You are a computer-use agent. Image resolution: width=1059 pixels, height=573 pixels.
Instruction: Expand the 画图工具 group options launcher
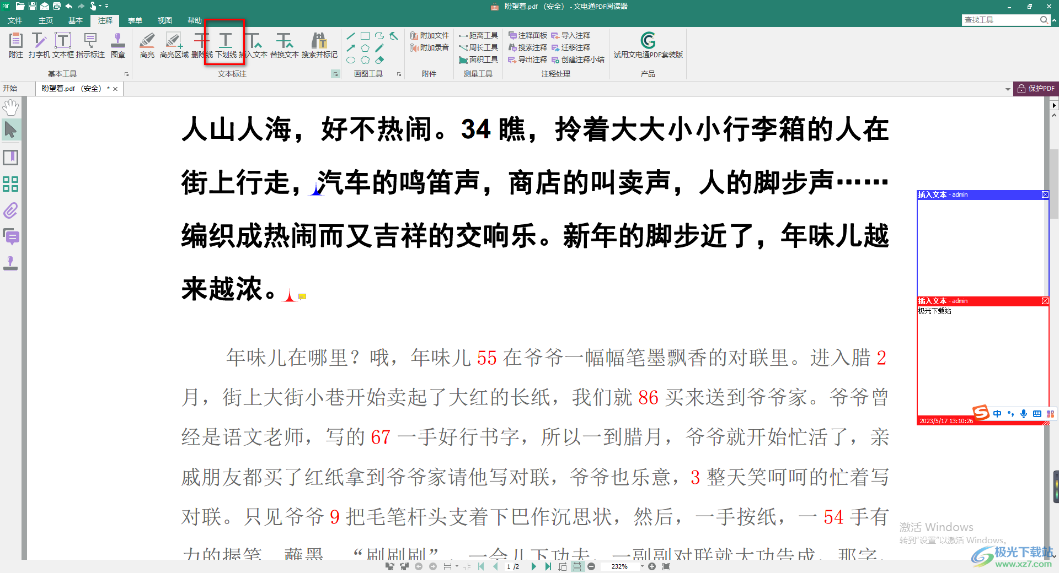click(399, 74)
